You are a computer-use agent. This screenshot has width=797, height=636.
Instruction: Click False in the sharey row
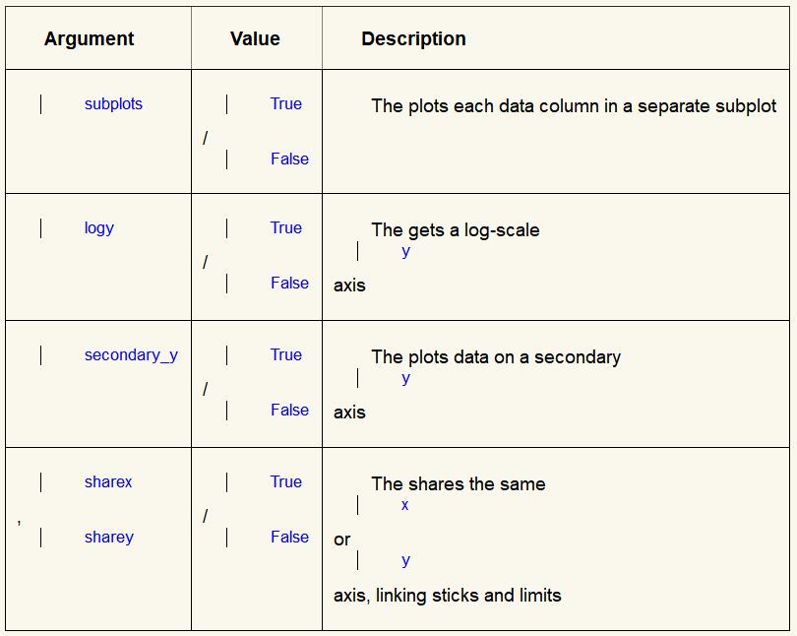click(x=289, y=538)
